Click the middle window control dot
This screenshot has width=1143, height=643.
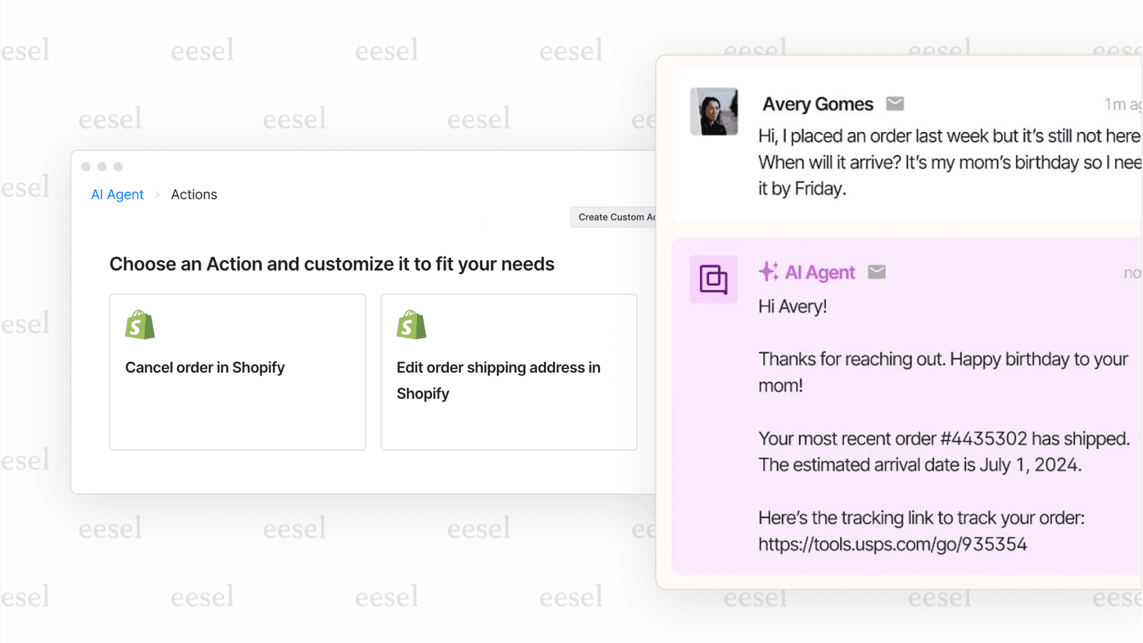click(x=102, y=166)
